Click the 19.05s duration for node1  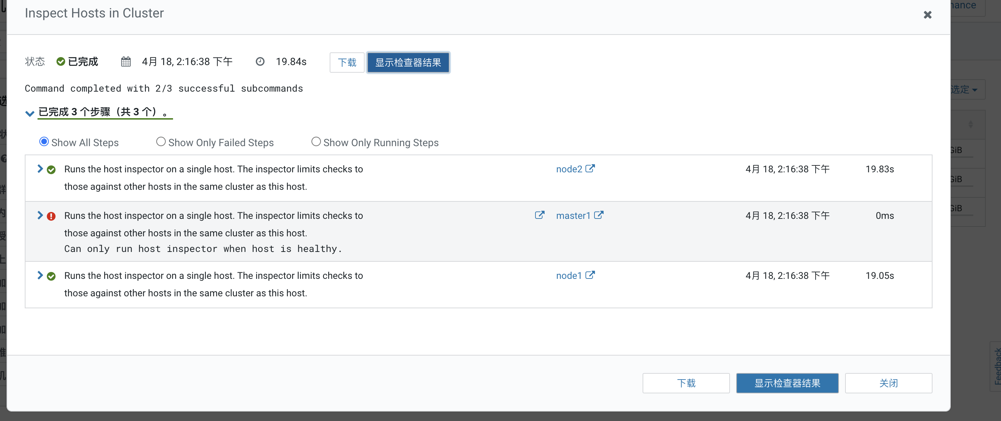[879, 276]
